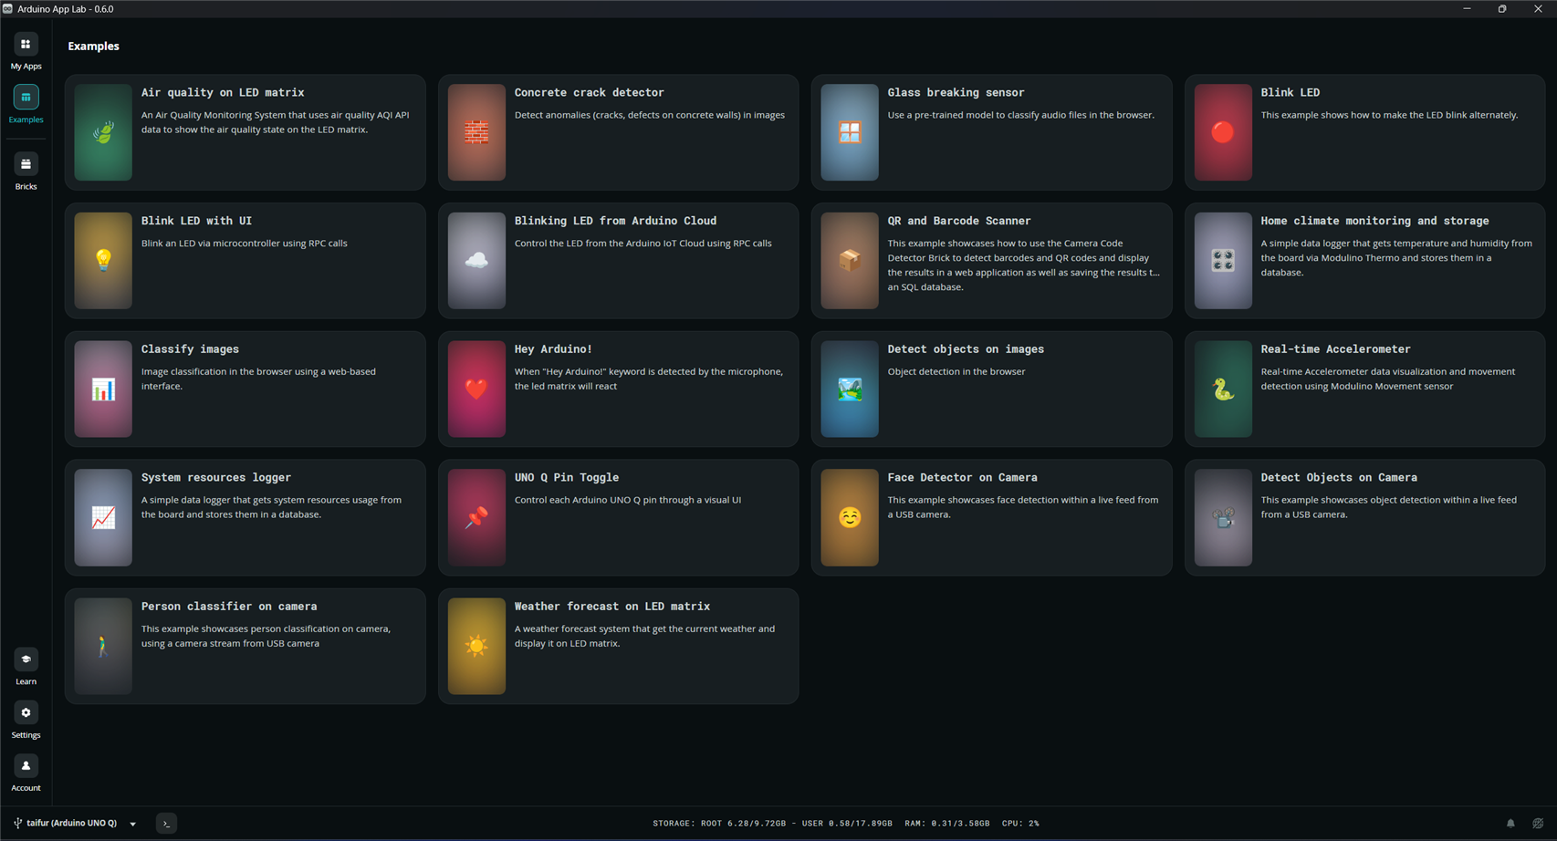Open the My Apps section
Viewport: 1557px width, 841px height.
coord(26,52)
